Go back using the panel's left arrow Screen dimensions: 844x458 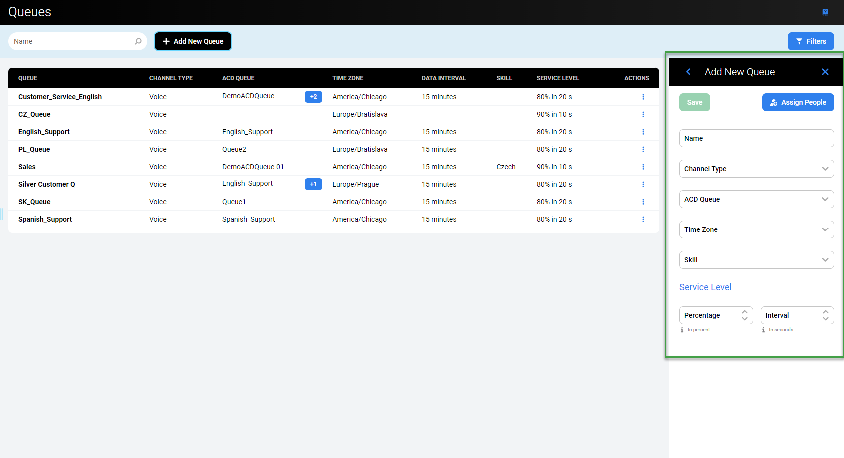coord(688,72)
